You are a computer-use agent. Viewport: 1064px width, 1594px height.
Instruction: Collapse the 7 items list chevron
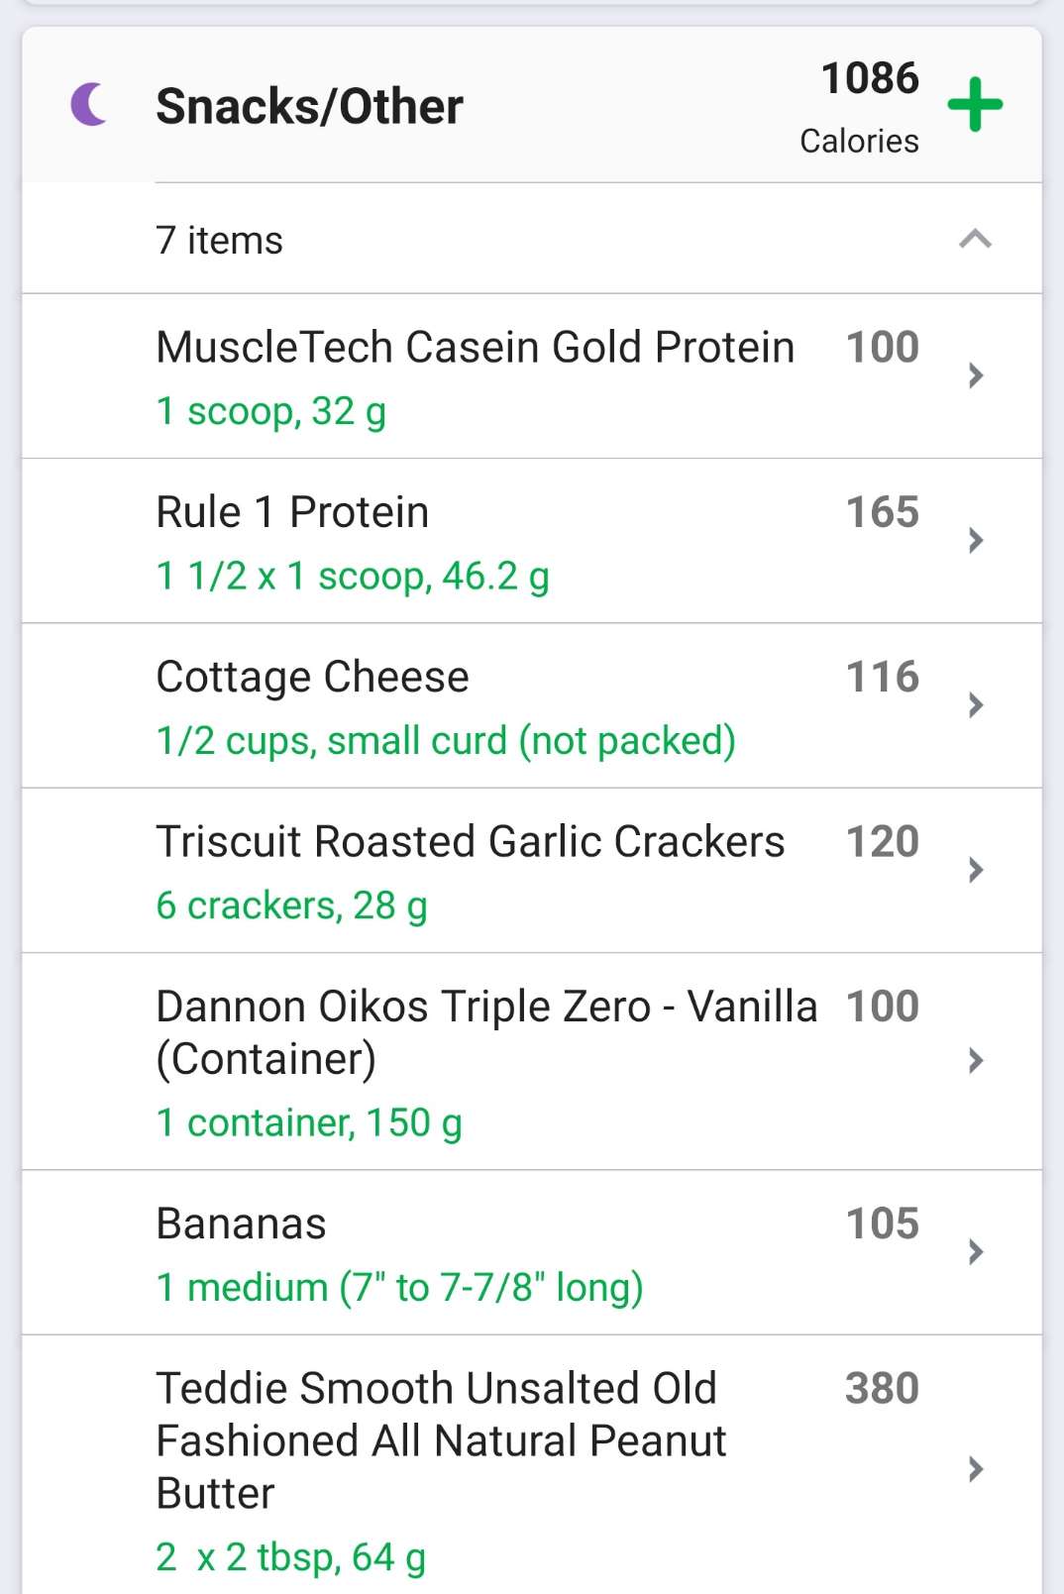(975, 239)
